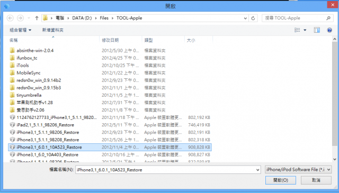Click the folder icon in the address bar

45,18
